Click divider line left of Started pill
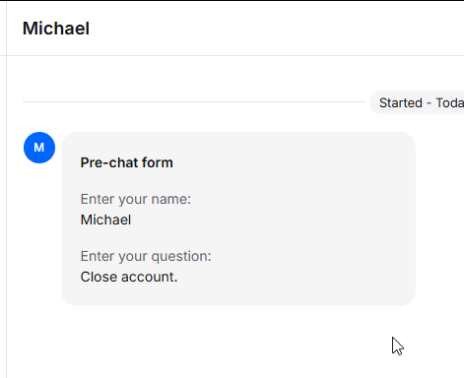Viewport: 464px width, 378px height. [194, 101]
